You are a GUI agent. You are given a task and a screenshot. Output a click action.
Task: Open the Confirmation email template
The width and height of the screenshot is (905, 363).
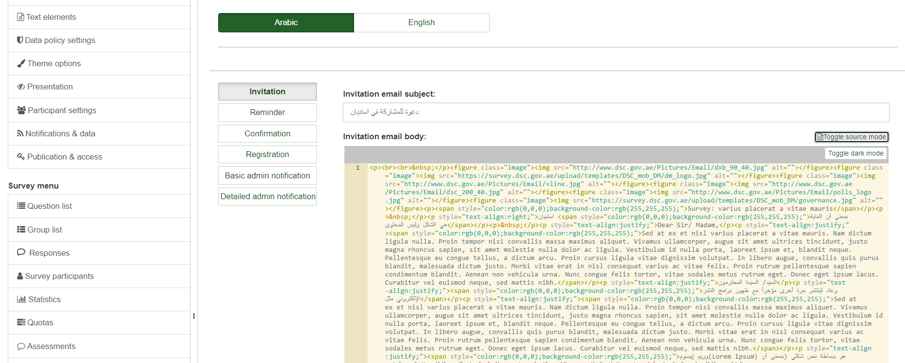(x=267, y=134)
